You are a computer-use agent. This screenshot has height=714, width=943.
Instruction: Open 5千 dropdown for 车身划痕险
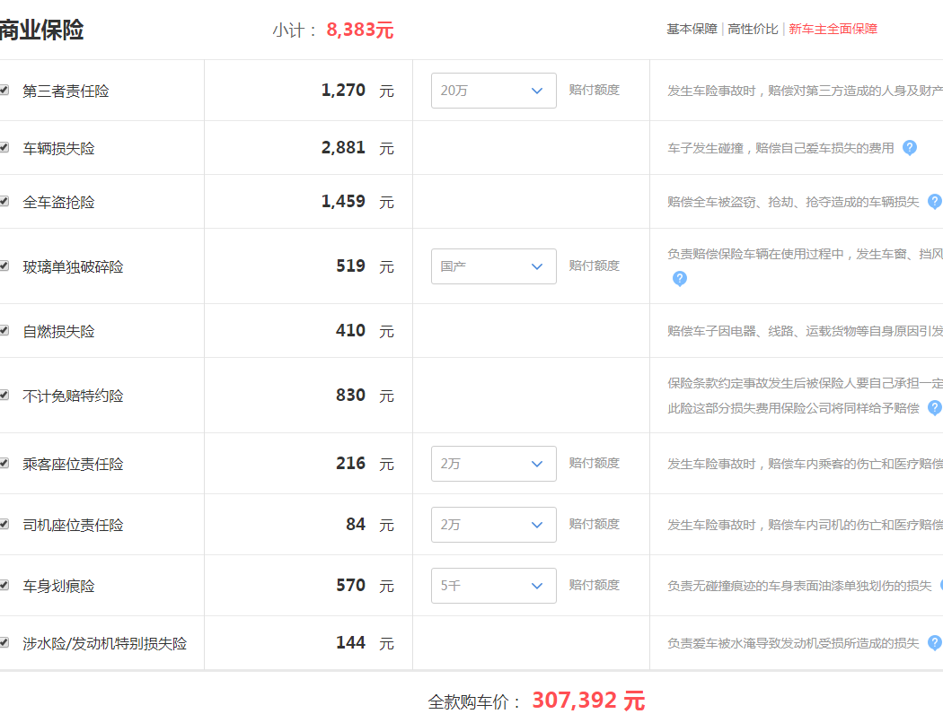click(x=494, y=586)
